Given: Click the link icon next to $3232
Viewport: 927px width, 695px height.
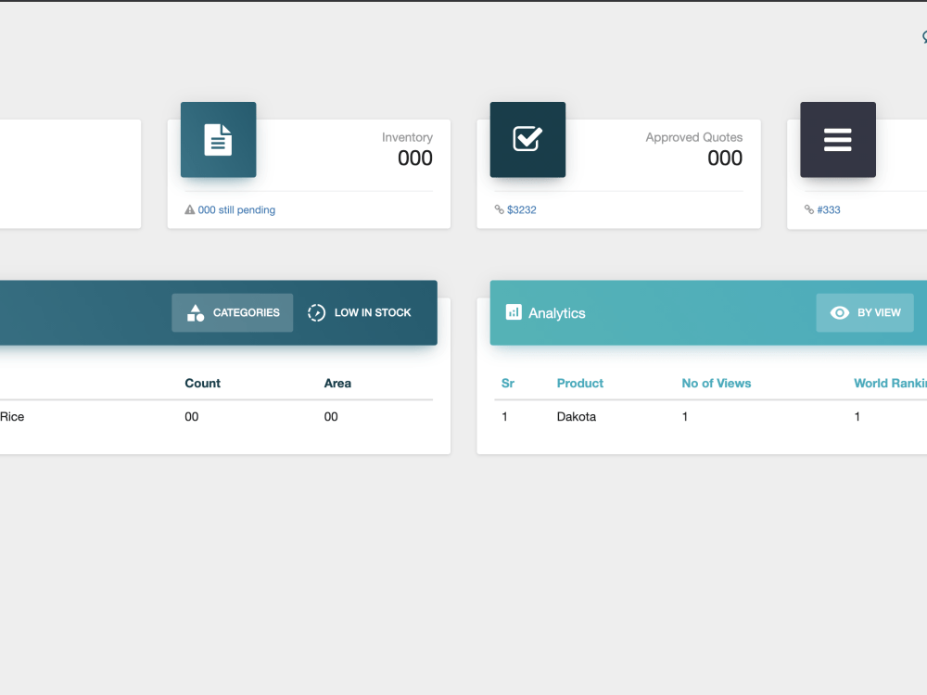Looking at the screenshot, I should pyautogui.click(x=499, y=209).
